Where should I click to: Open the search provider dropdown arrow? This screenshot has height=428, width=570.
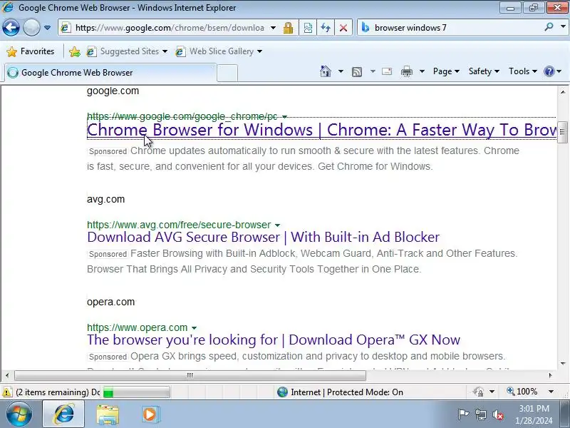coord(563,27)
